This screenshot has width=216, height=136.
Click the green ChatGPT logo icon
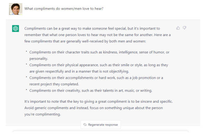[16, 28]
